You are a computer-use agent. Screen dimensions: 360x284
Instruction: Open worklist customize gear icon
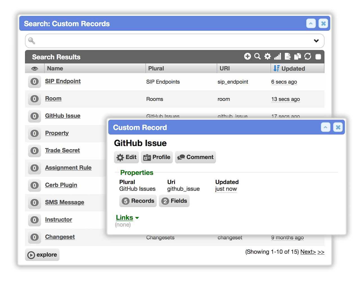coord(267,56)
